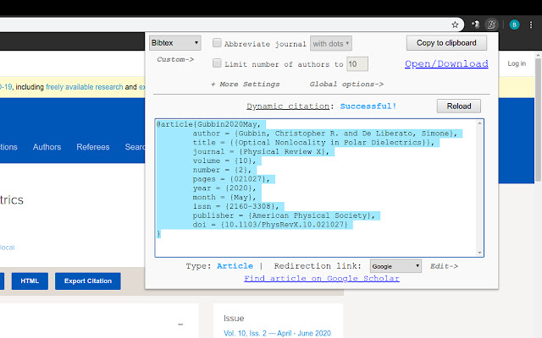Toggle the Limit number of authors checkbox
Image resolution: width=542 pixels, height=338 pixels.
(218, 63)
